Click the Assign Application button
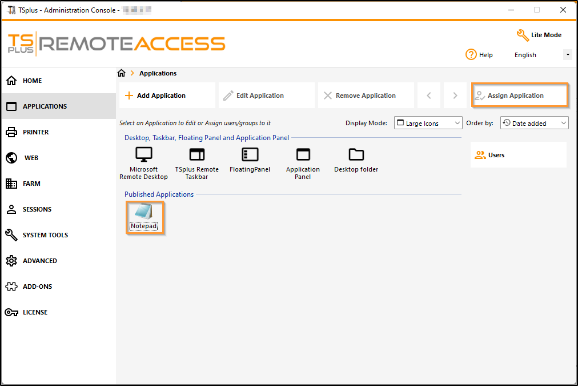 [519, 95]
